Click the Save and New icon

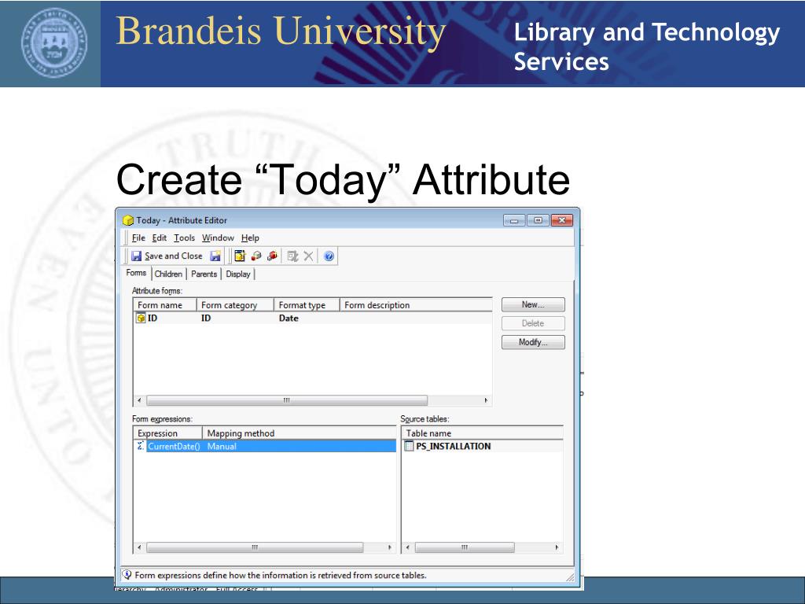[x=215, y=256]
